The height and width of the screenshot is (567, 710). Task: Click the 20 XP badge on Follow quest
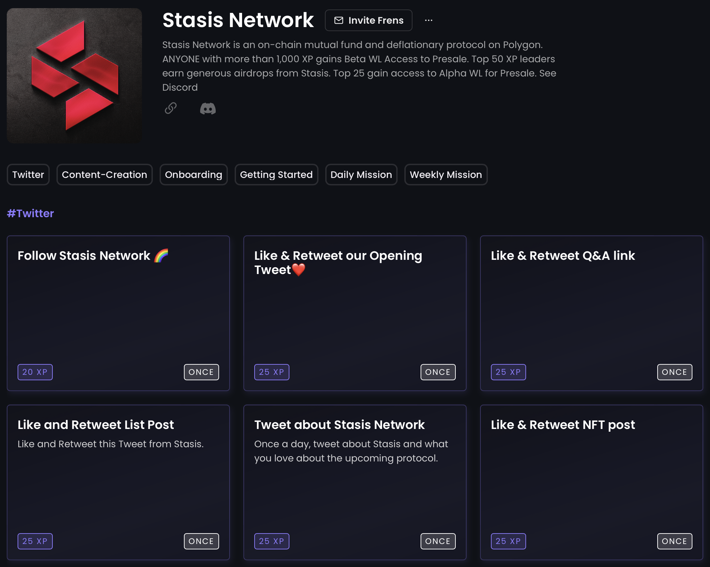[35, 372]
